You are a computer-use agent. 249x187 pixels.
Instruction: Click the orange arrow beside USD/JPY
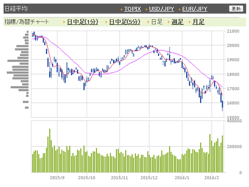[146, 9]
